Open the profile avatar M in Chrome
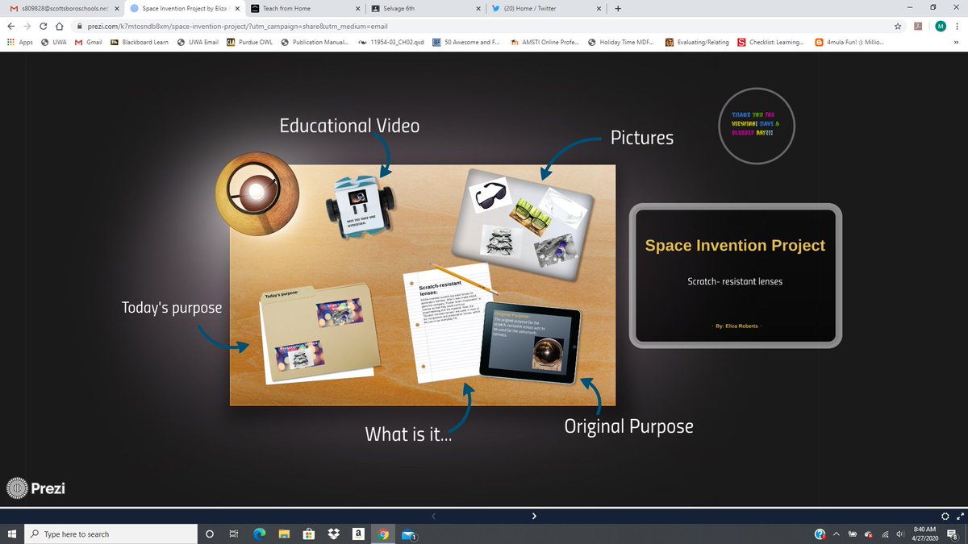 pos(941,26)
